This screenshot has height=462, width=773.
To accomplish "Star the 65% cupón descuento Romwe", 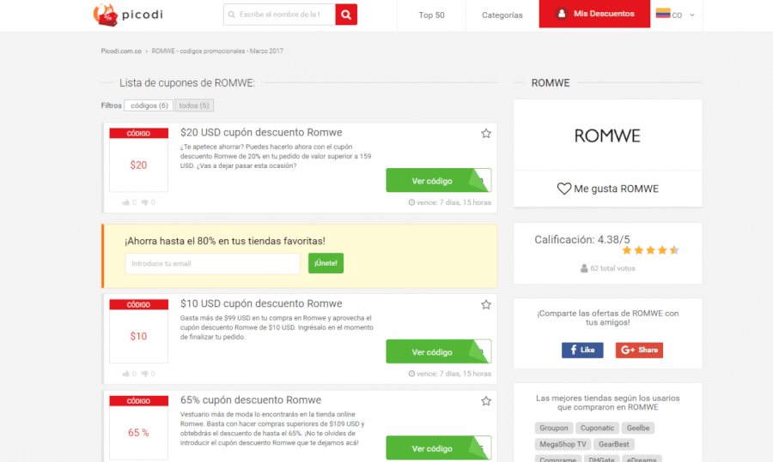I will pos(486,400).
